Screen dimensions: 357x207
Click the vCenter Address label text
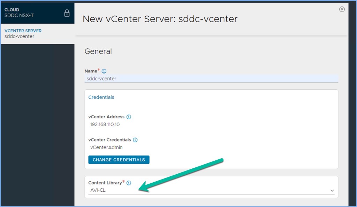(106, 117)
